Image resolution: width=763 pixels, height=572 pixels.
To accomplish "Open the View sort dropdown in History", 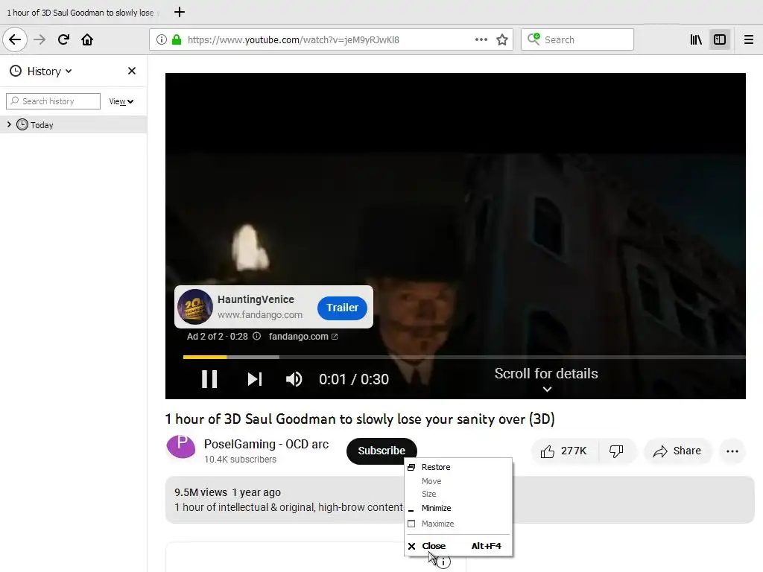I will coord(121,101).
